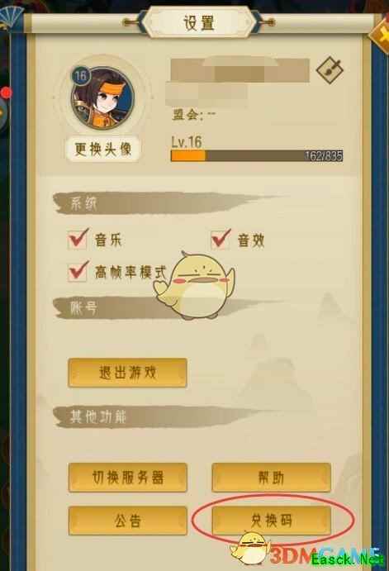Click the red notification dot at left edge
This screenshot has height=571, width=389.
6,93
